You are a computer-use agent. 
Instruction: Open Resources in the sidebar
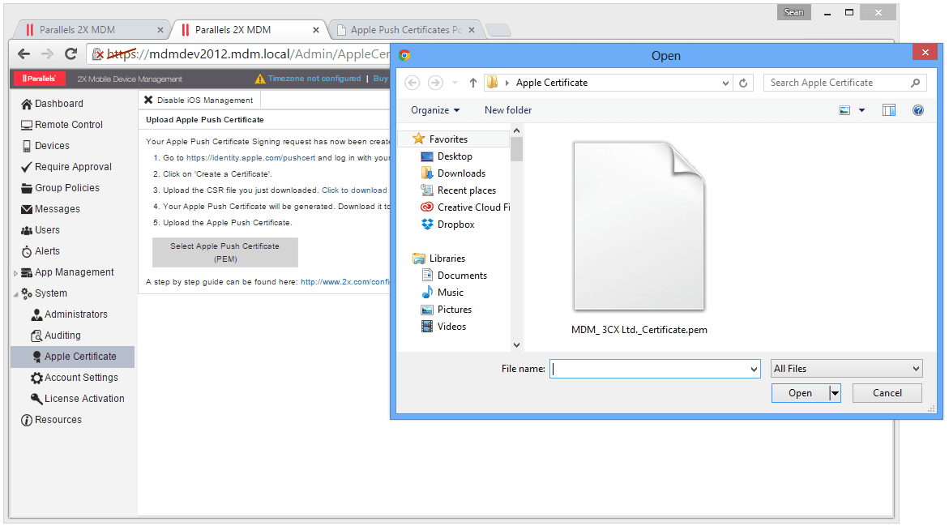[51, 420]
